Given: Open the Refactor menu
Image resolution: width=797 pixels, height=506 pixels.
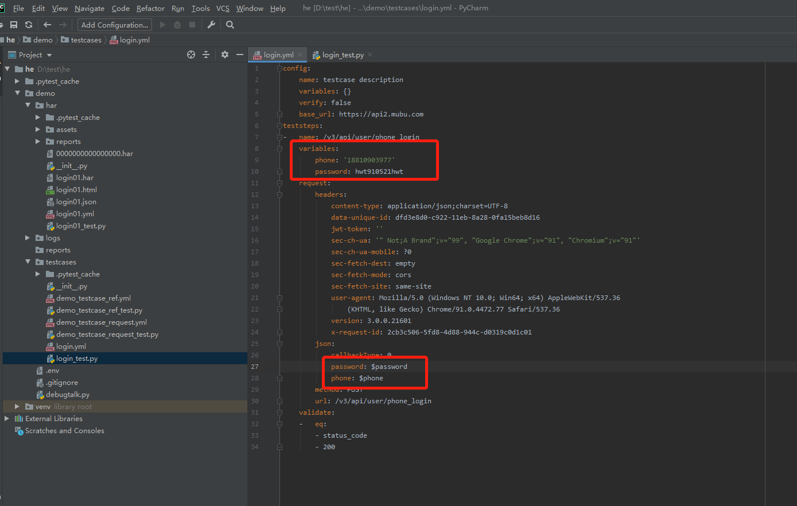Looking at the screenshot, I should pyautogui.click(x=150, y=8).
